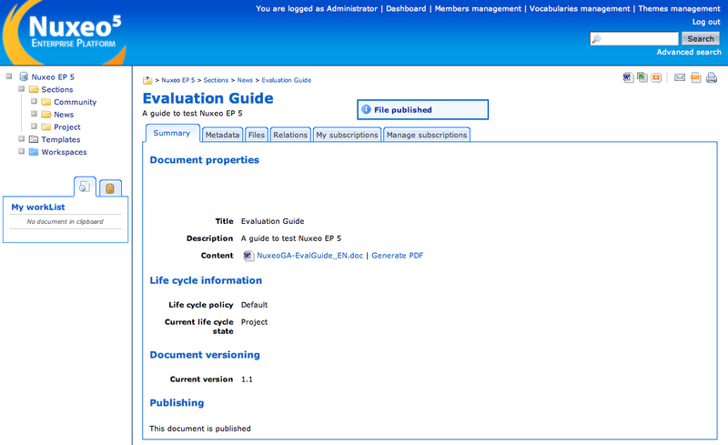Click the printer icon
The image size is (728, 445).
(x=712, y=77)
